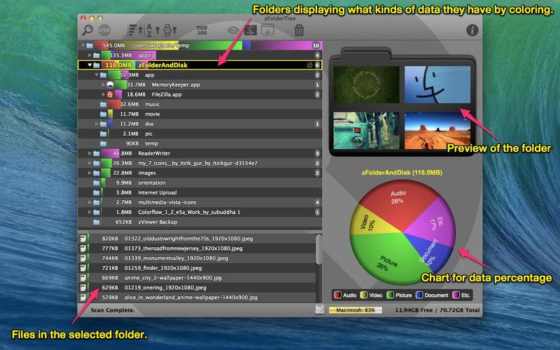Expand the appzip folder
The height and width of the screenshot is (350, 560).
[90, 55]
